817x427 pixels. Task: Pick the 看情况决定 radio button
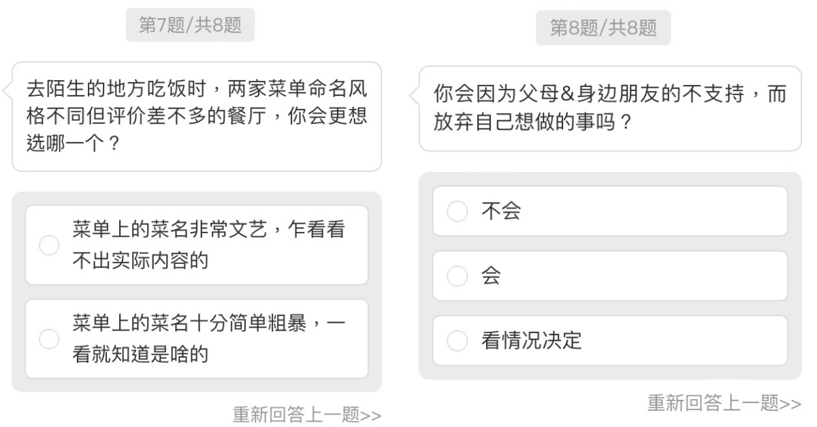click(457, 341)
